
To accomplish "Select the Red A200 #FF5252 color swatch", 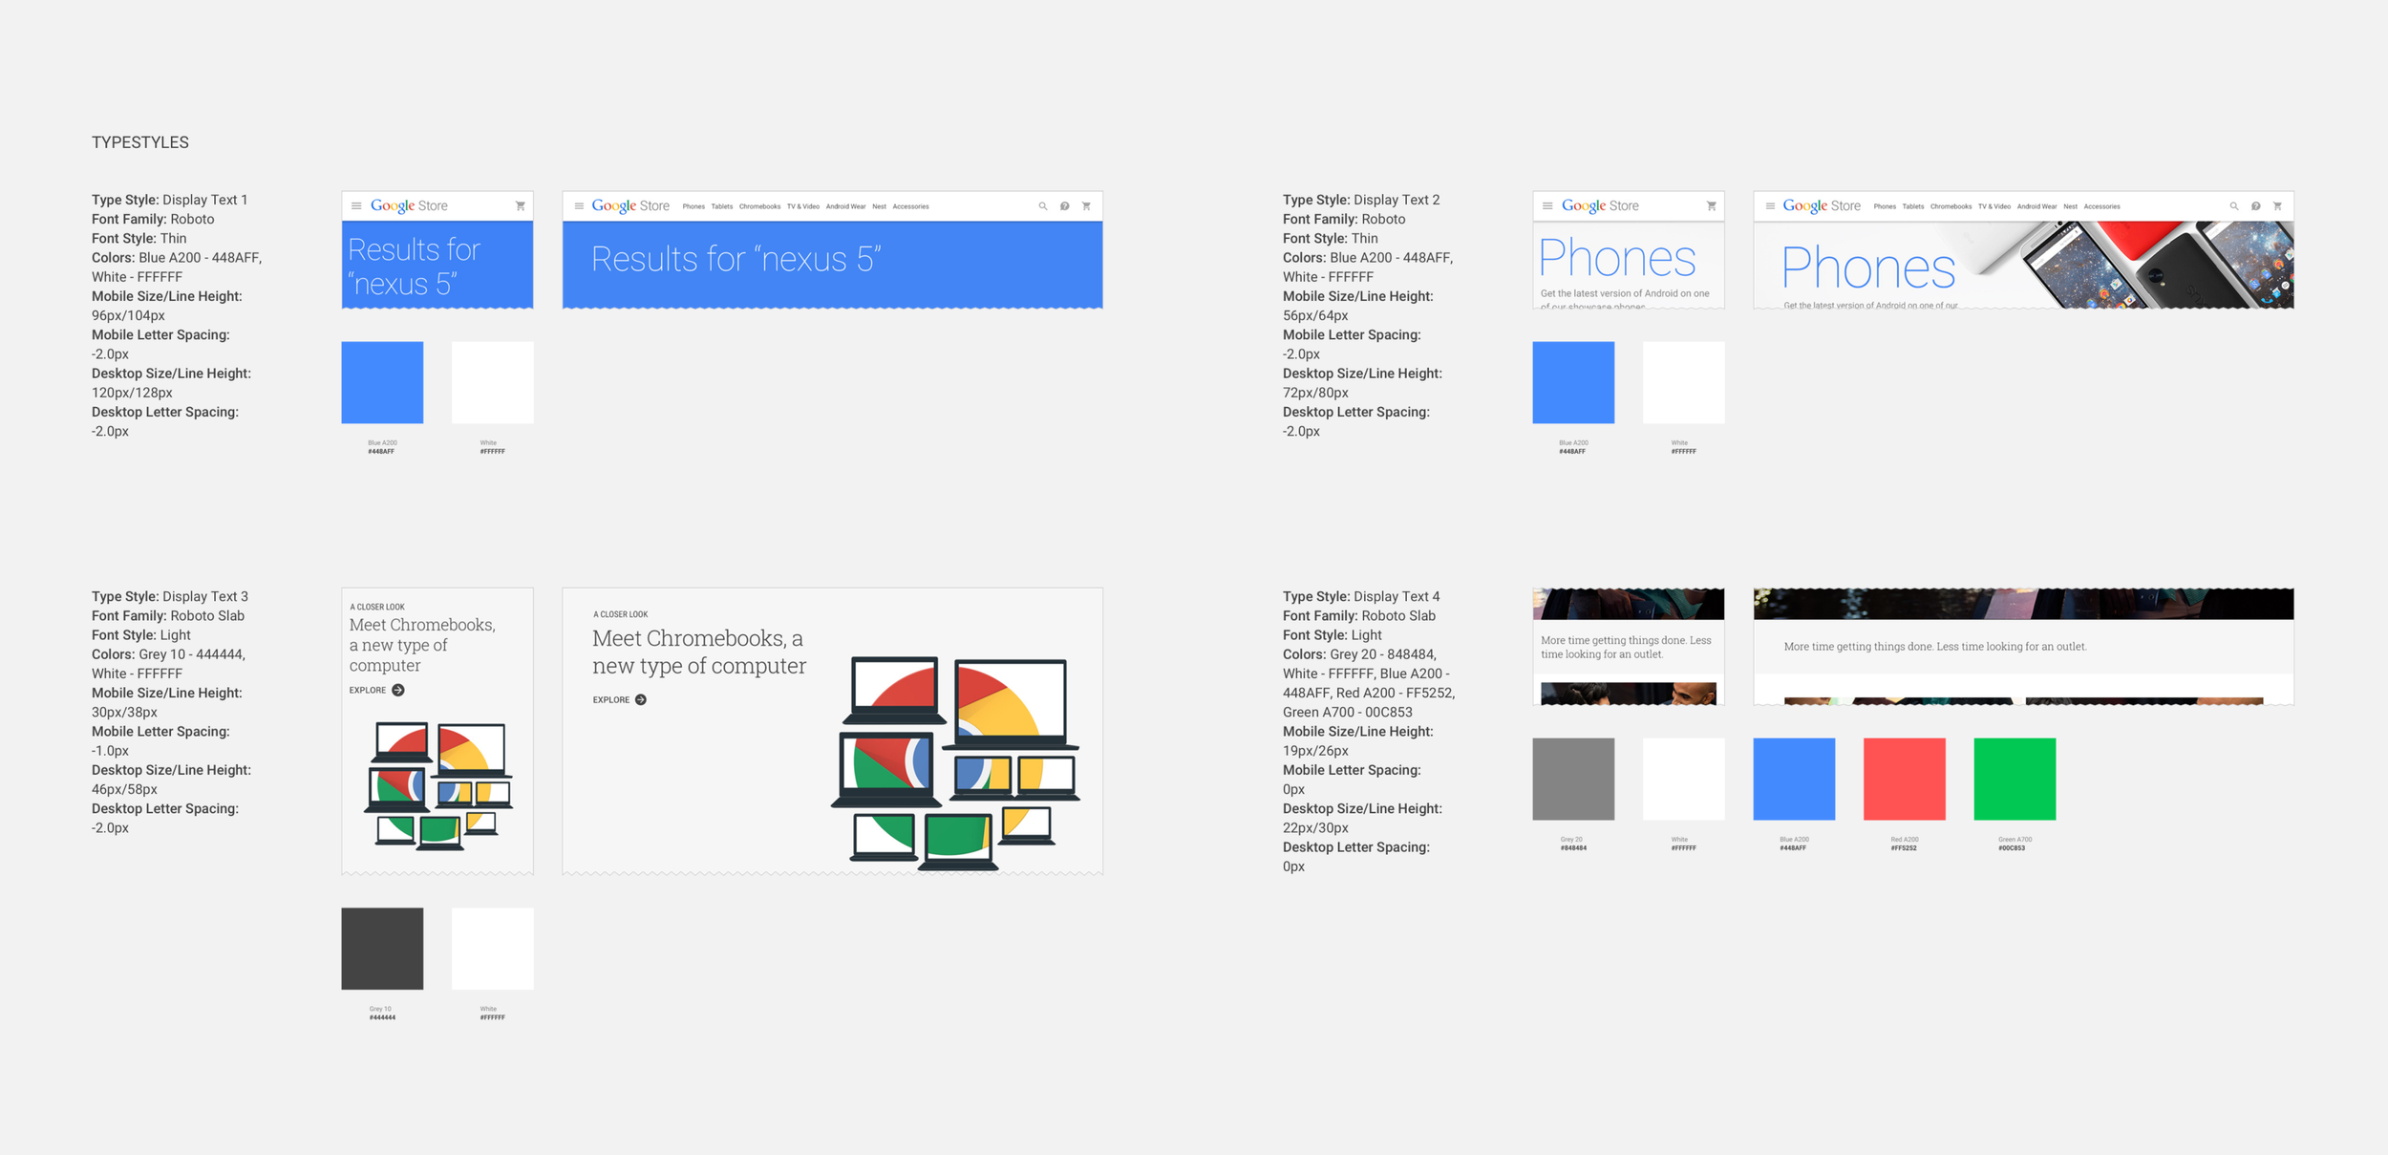I will [1904, 779].
